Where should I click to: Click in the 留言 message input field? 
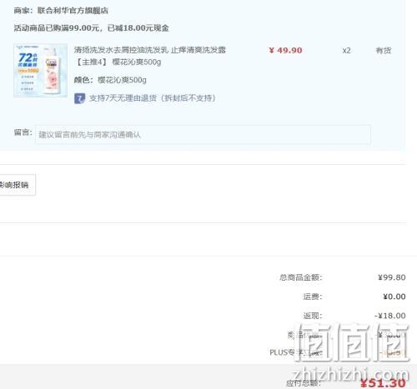(203, 135)
